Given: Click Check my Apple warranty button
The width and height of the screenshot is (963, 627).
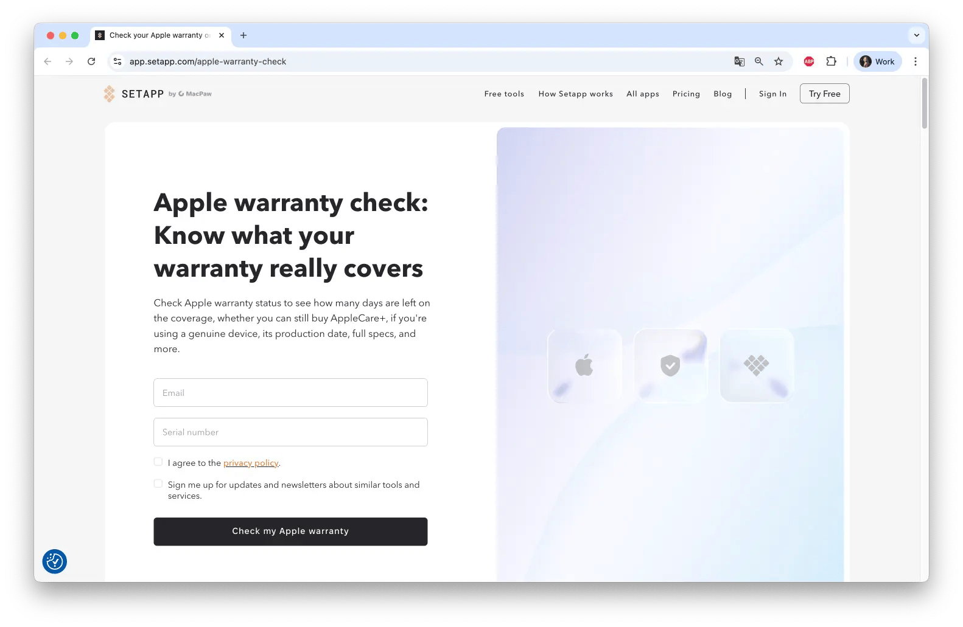Looking at the screenshot, I should click(x=290, y=532).
